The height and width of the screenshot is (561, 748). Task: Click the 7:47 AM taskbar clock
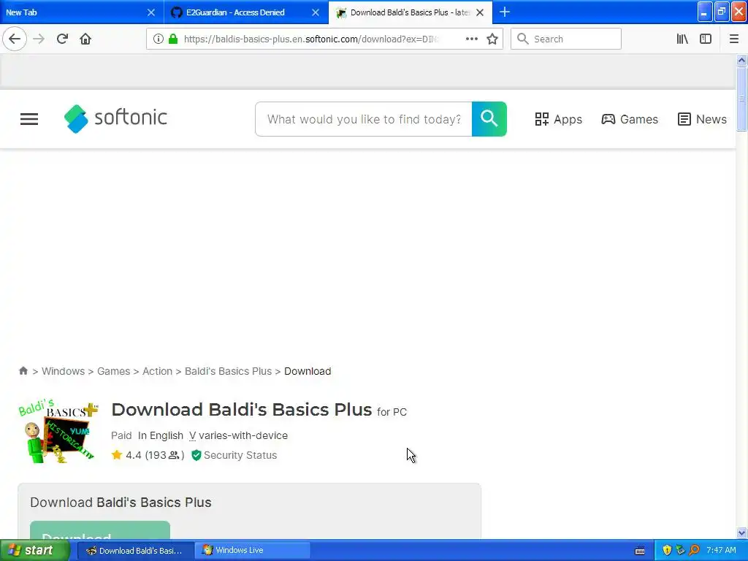tap(721, 550)
